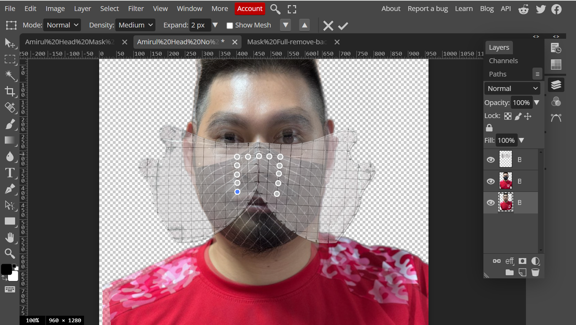Hide the bottom selected layer eye
The height and width of the screenshot is (325, 576).
pyautogui.click(x=491, y=202)
